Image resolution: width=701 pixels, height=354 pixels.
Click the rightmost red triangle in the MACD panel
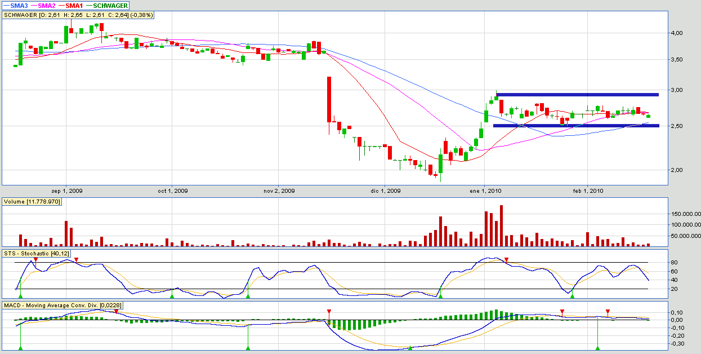pyautogui.click(x=608, y=311)
